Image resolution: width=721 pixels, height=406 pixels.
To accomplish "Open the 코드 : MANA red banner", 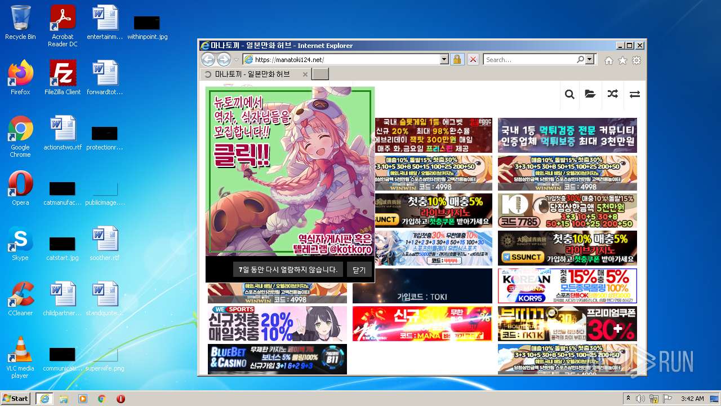I will (x=422, y=324).
